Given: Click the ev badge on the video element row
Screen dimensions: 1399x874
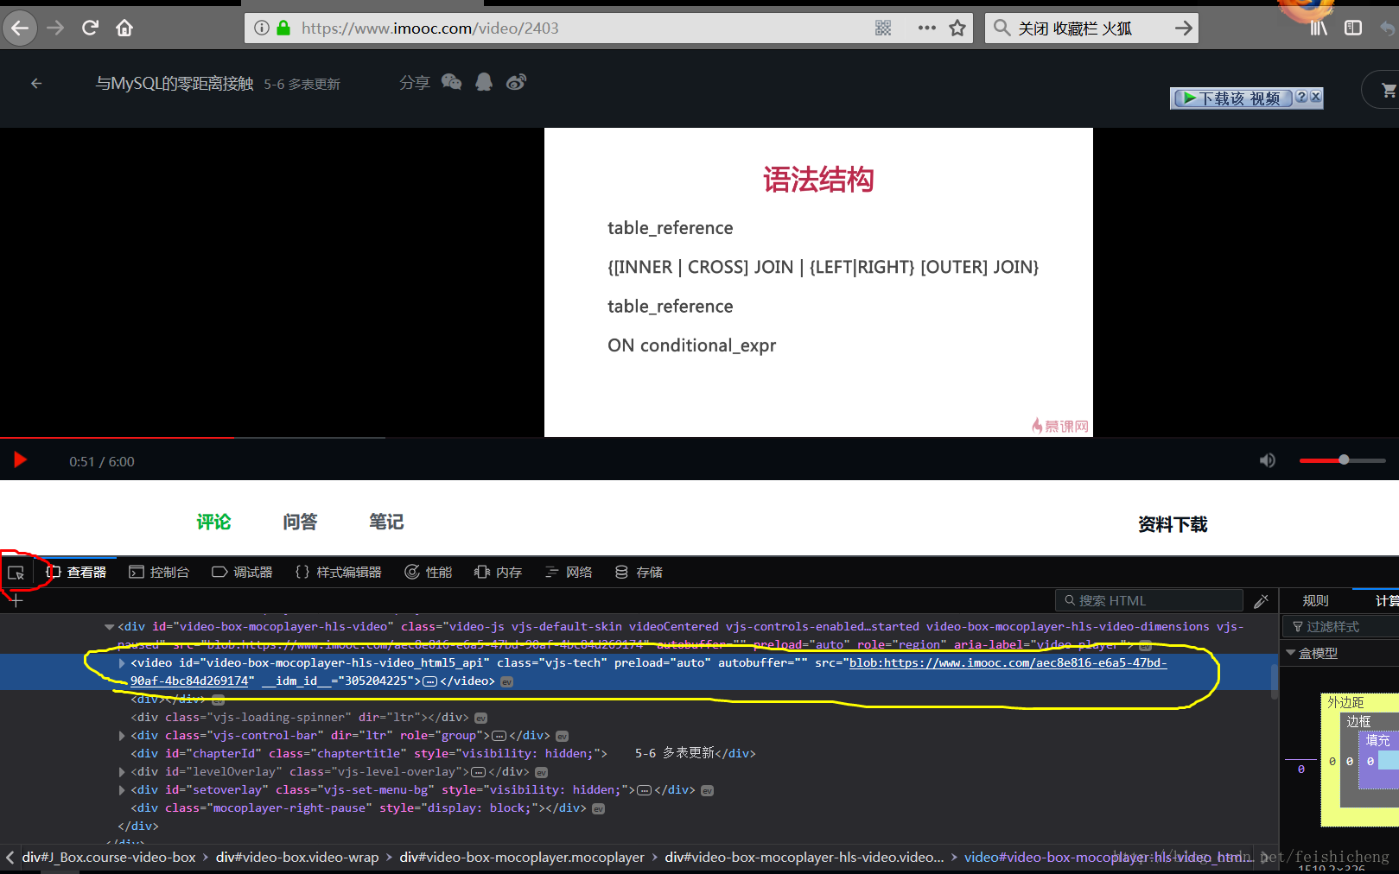Looking at the screenshot, I should coord(507,681).
